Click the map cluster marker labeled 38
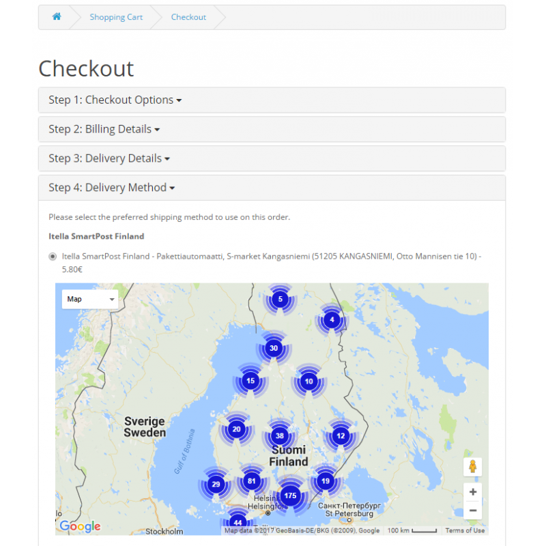The image size is (546, 546). 280,436
